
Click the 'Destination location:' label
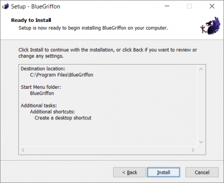(x=43, y=69)
